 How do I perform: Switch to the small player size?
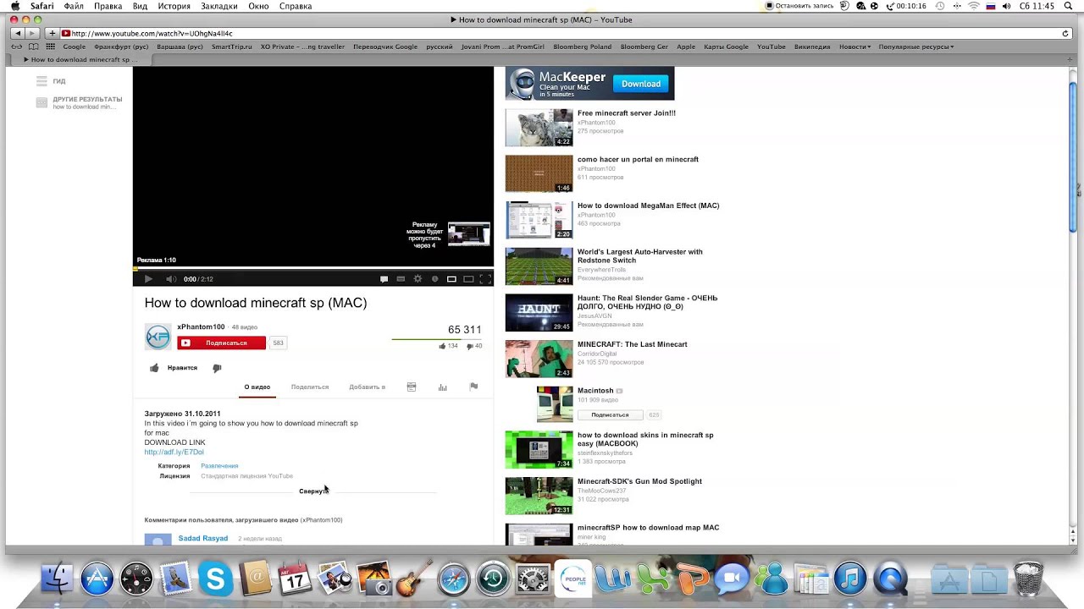pos(451,279)
